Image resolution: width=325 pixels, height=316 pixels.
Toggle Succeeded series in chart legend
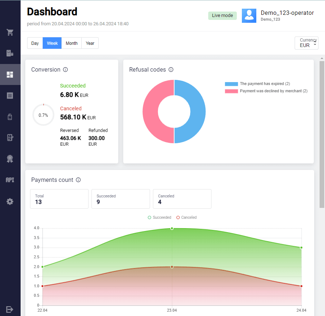159,218
